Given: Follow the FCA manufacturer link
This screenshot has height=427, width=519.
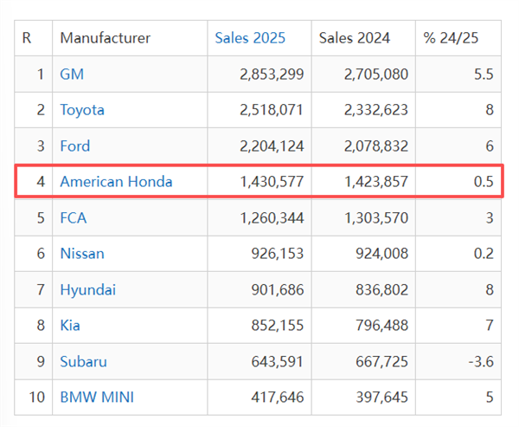Looking at the screenshot, I should 73,217.
